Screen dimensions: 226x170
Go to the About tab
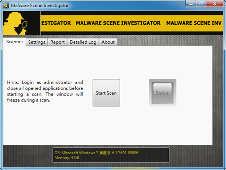click(108, 42)
